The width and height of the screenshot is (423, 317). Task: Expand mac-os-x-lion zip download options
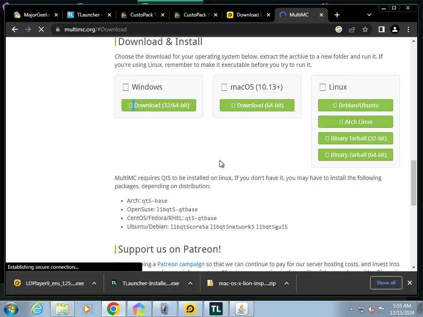pos(287,283)
